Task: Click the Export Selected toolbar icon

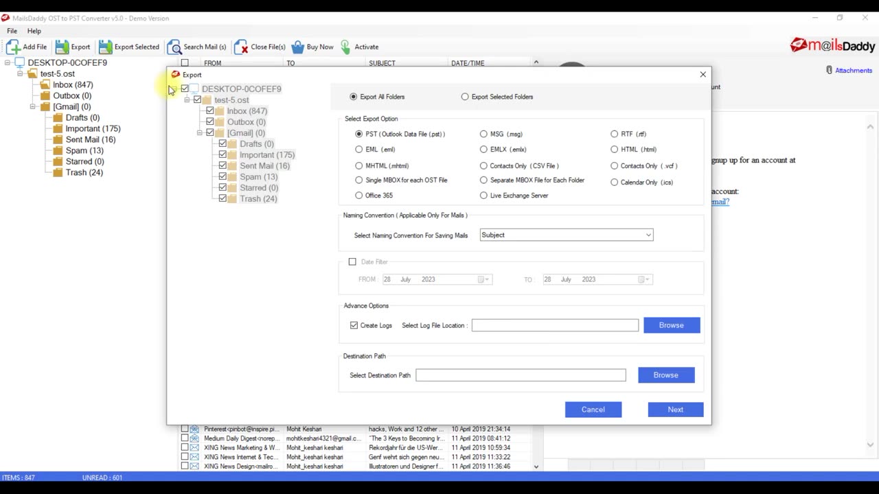Action: tap(105, 47)
